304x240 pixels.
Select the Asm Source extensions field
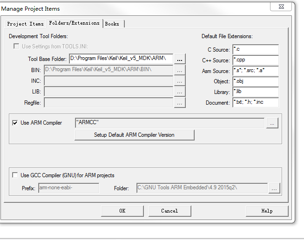click(x=255, y=71)
